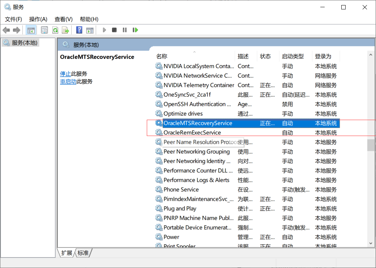
Task: Select the Plug and Play service name
Action: (x=180, y=208)
